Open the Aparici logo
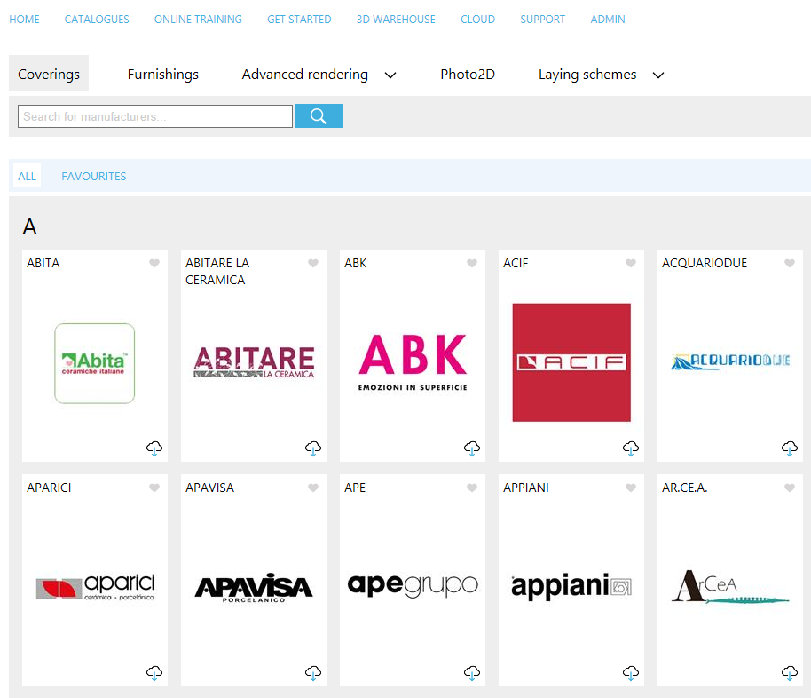The image size is (811, 698). (x=95, y=586)
